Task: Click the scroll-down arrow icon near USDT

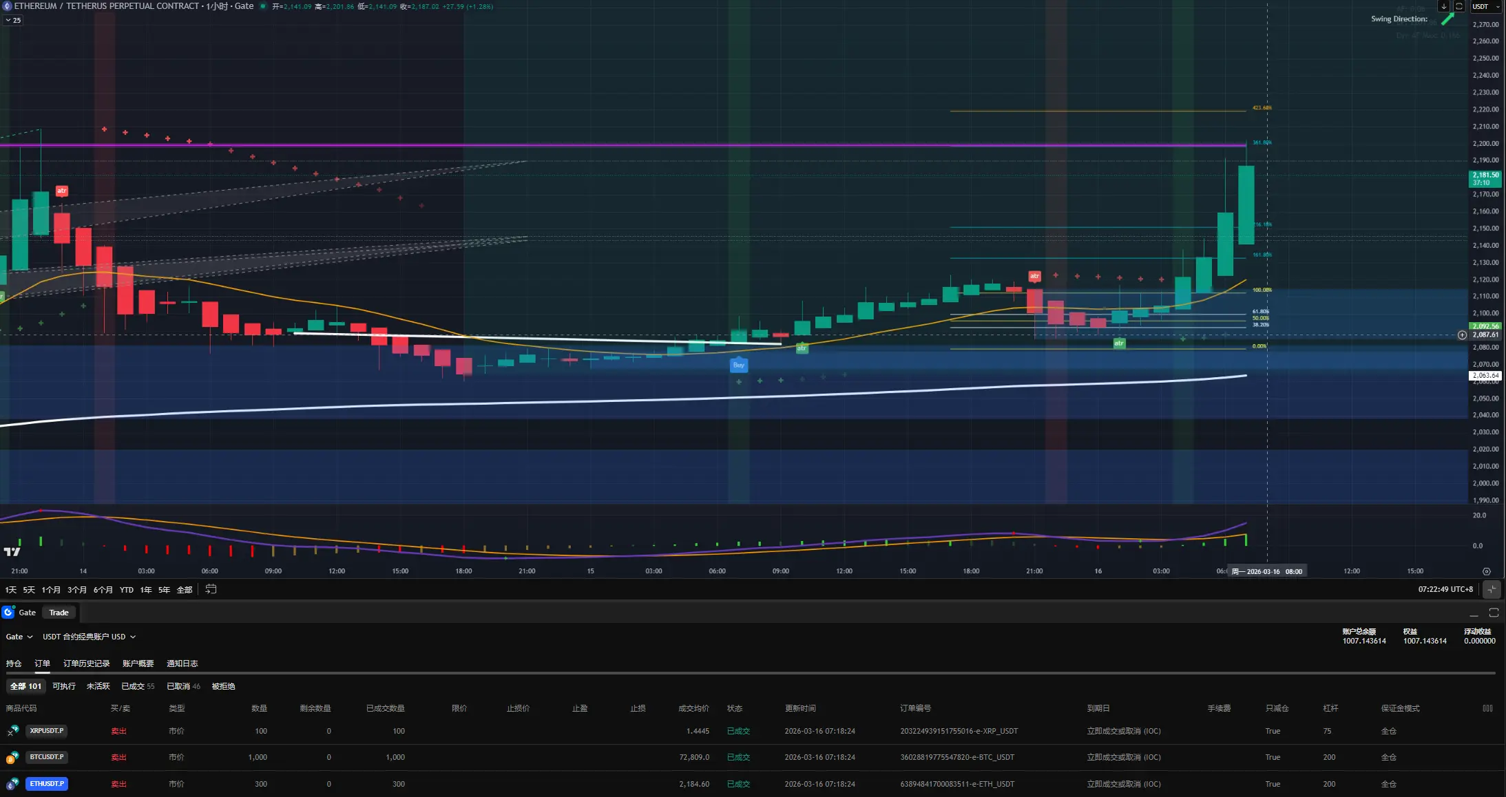Action: point(1443,6)
